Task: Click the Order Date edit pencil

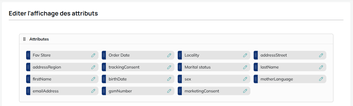Action: point(169,55)
